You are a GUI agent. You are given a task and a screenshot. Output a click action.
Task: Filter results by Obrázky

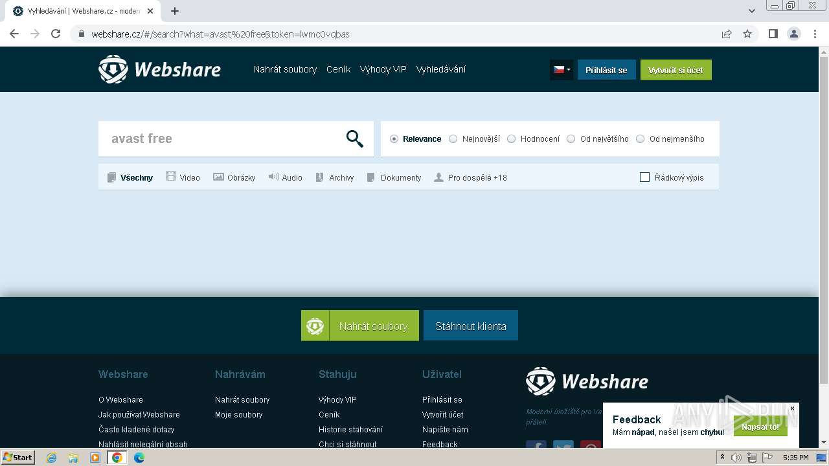(x=234, y=177)
